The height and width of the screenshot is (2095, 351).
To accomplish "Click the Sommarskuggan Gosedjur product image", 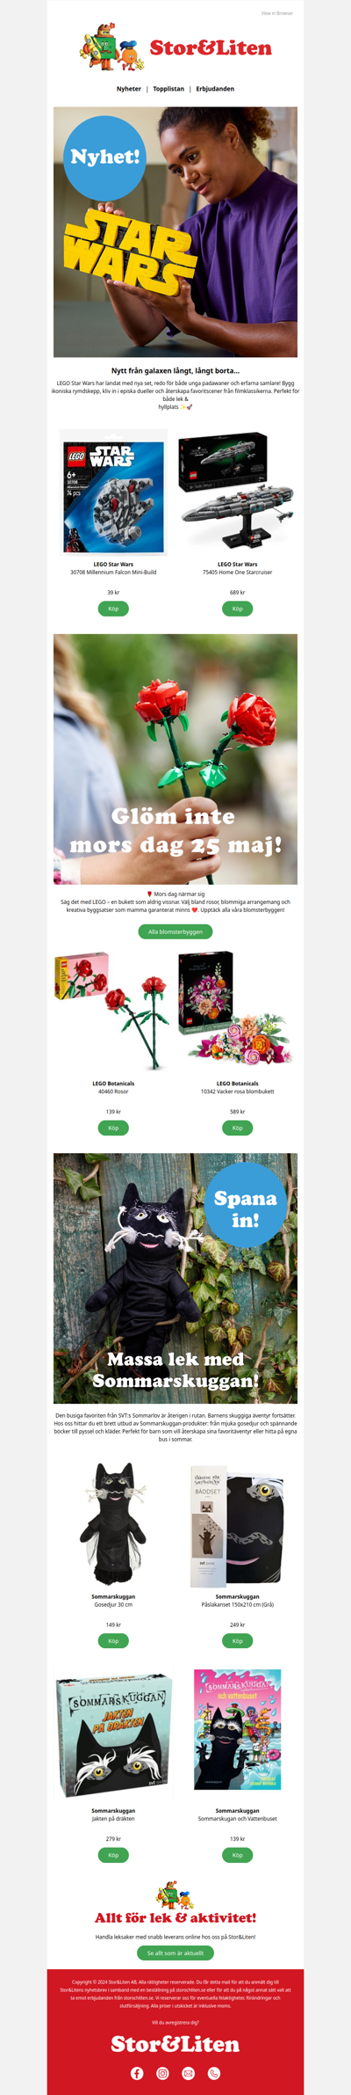I will coord(113,1524).
